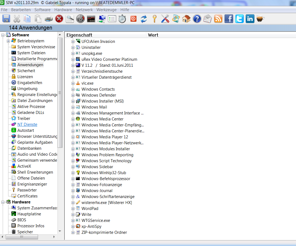This screenshot has height=246, width=296.
Task: Click the Copy documents toolbar icon
Action: point(27,19)
